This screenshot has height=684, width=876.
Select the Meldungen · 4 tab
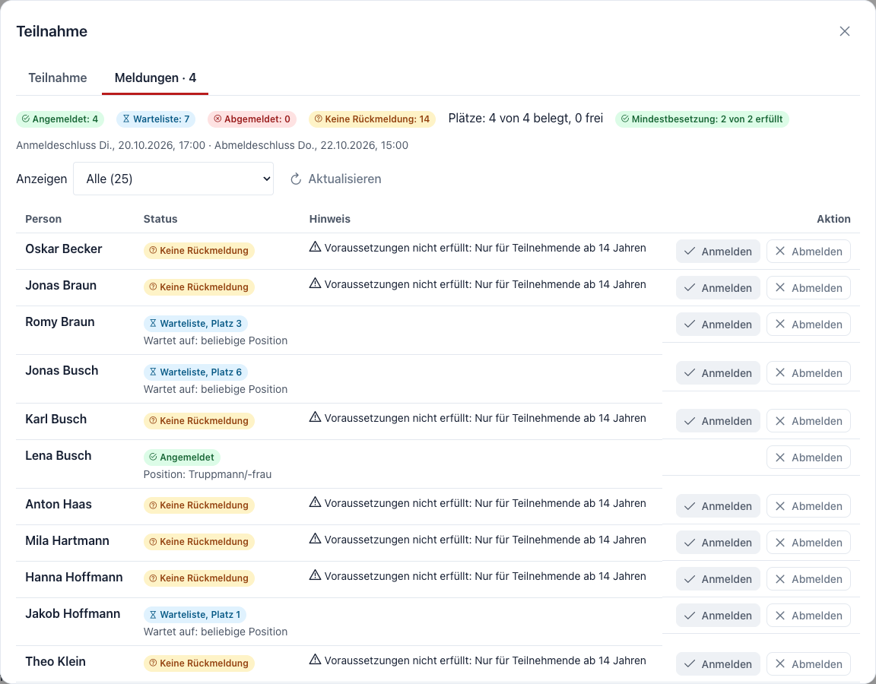coord(155,78)
